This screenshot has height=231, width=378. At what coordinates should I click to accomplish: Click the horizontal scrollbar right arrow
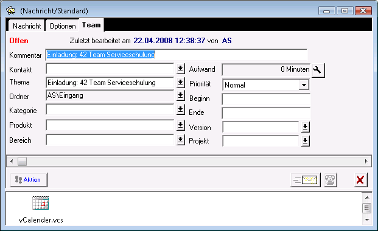coord(366,161)
